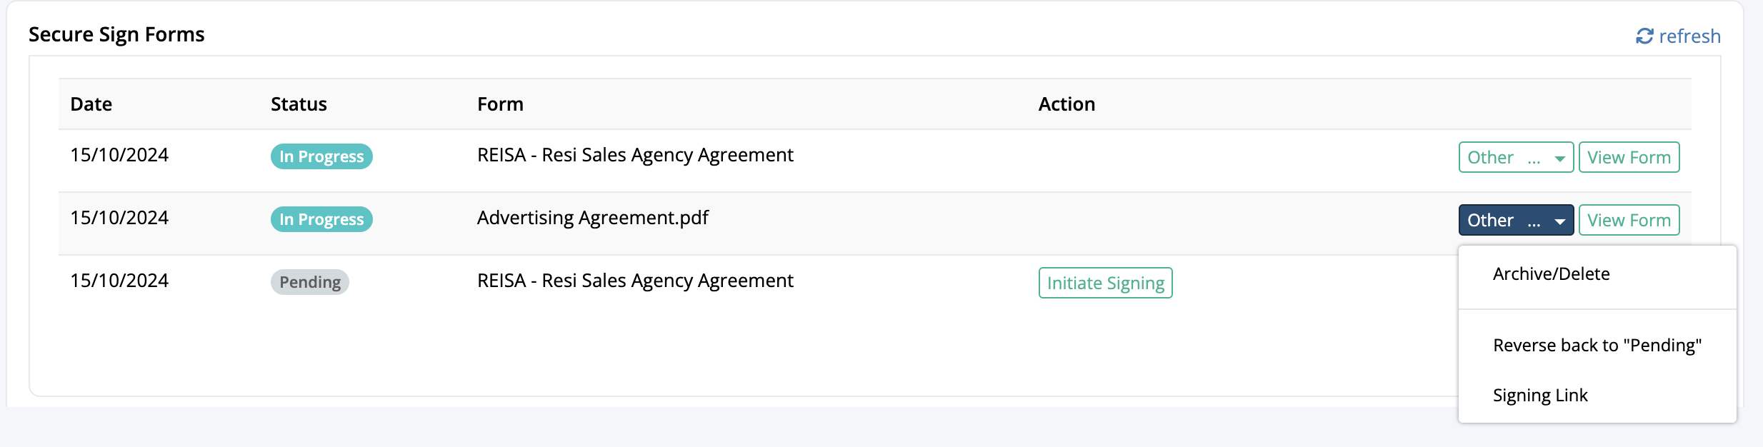Viewport: 1763px width, 447px height.
Task: Open Other dropdown for REISA In Progress row
Action: click(1516, 157)
